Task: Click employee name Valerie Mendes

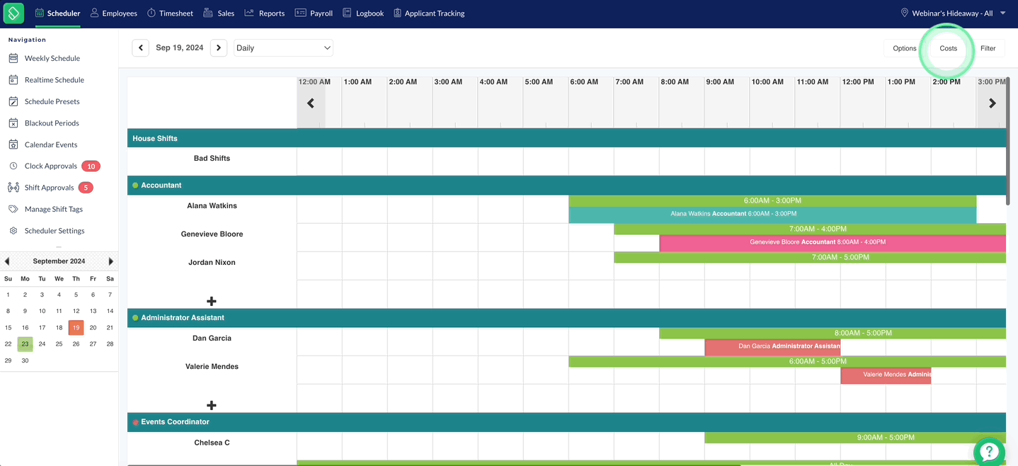Action: pos(212,367)
